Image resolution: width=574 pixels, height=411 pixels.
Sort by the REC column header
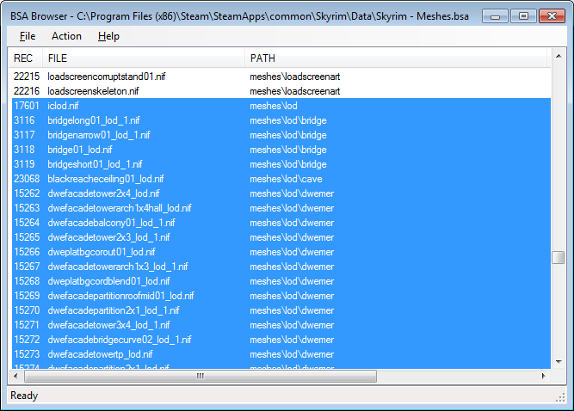(x=25, y=58)
